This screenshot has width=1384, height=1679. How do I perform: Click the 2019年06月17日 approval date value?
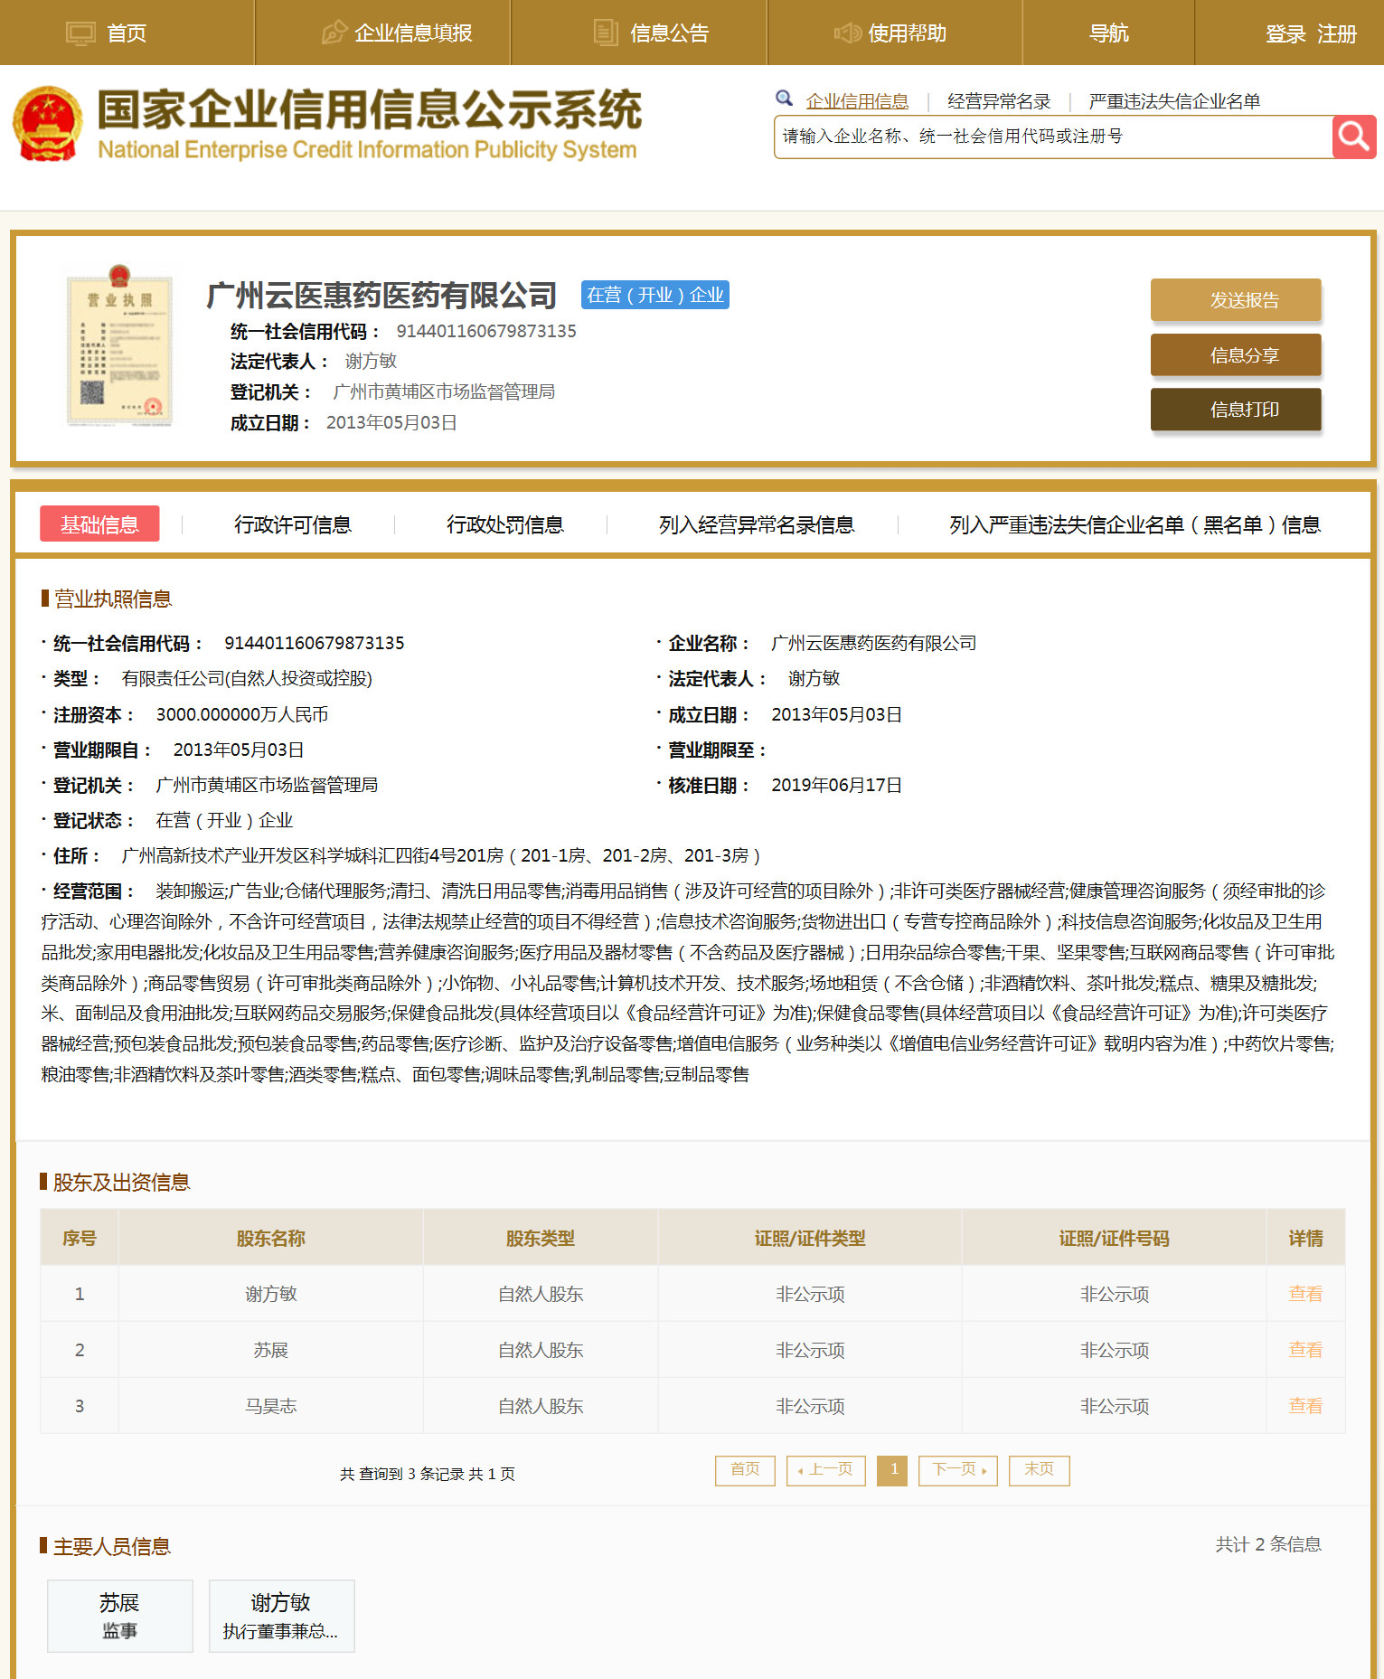[x=836, y=785]
